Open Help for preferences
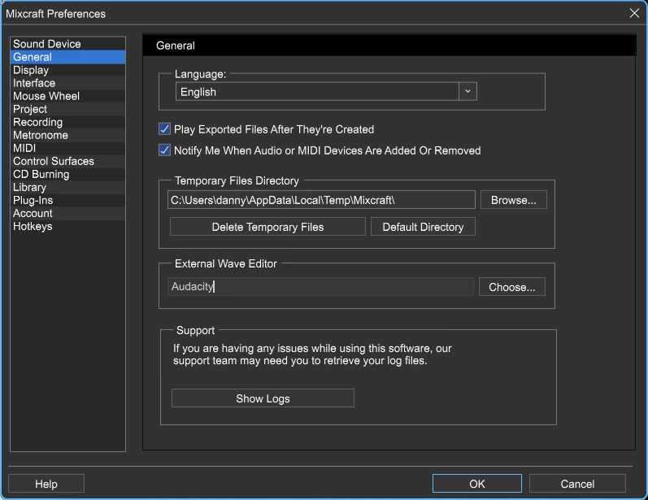 pos(46,484)
